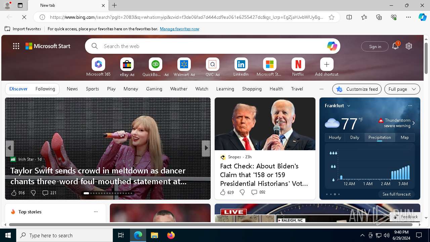
Task: Open the Microsoft Store shortcut
Action: tap(269, 67)
